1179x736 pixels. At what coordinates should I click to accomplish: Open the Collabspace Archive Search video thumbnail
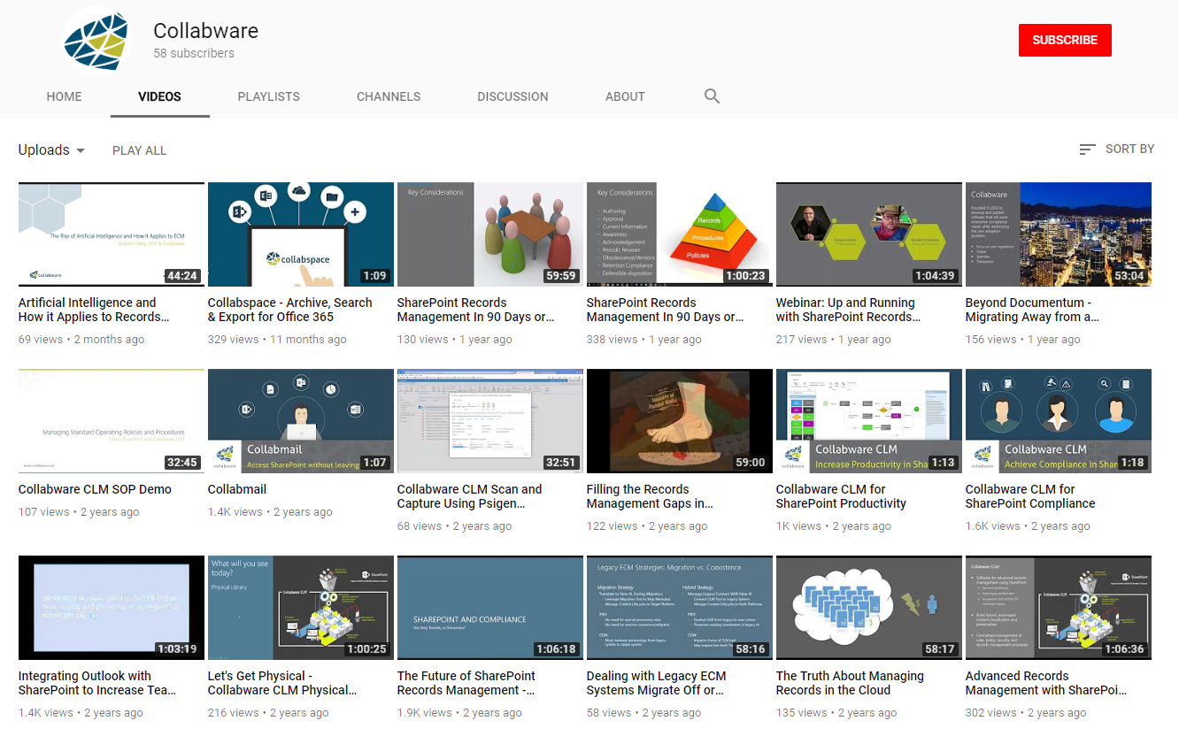[301, 234]
